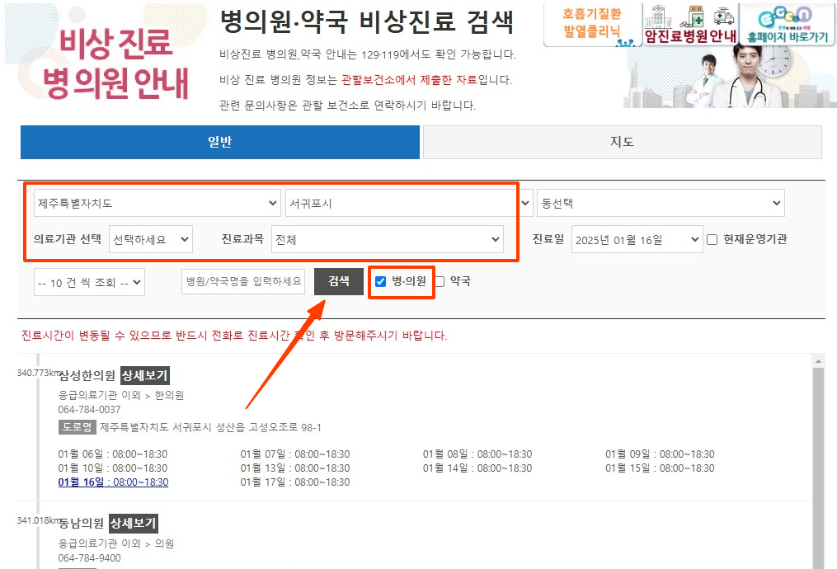Switch to the 지도 tab
The image size is (837, 569).
(621, 142)
